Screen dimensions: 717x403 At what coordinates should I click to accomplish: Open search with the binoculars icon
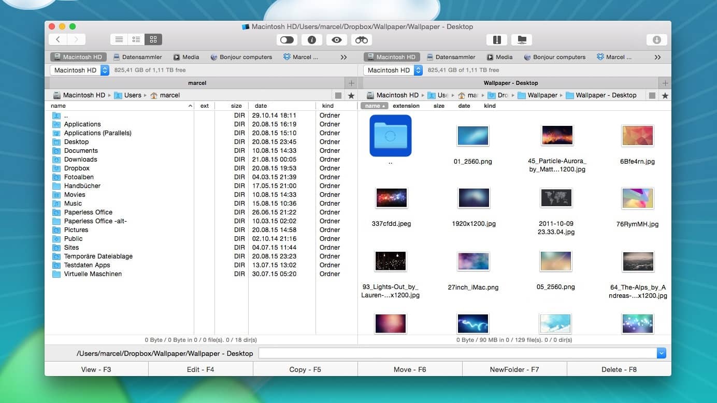(362, 40)
